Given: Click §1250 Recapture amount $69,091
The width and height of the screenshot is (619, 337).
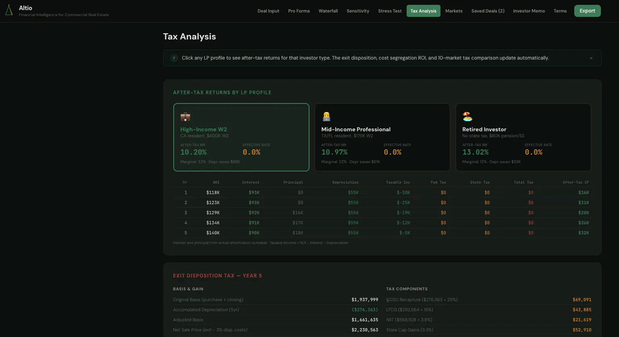Looking at the screenshot, I should pyautogui.click(x=582, y=300).
